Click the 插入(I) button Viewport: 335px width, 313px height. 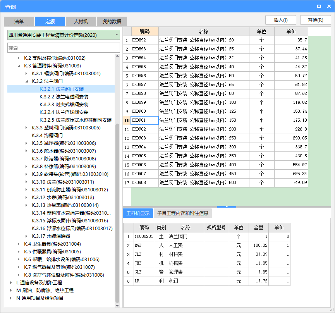point(282,20)
